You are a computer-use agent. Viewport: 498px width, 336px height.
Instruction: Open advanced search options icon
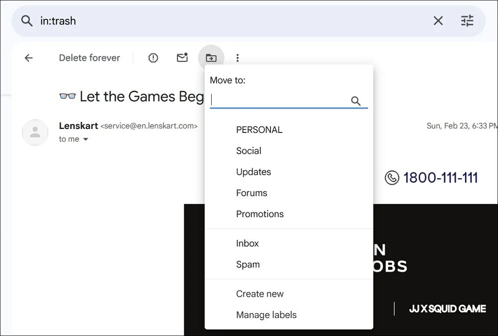[x=467, y=20]
